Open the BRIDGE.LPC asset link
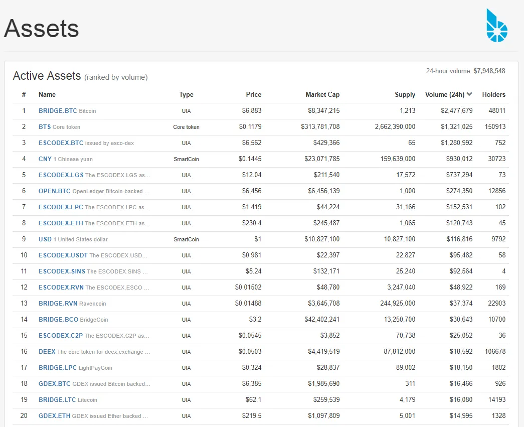Screen dimensions: 524x427 point(58,367)
